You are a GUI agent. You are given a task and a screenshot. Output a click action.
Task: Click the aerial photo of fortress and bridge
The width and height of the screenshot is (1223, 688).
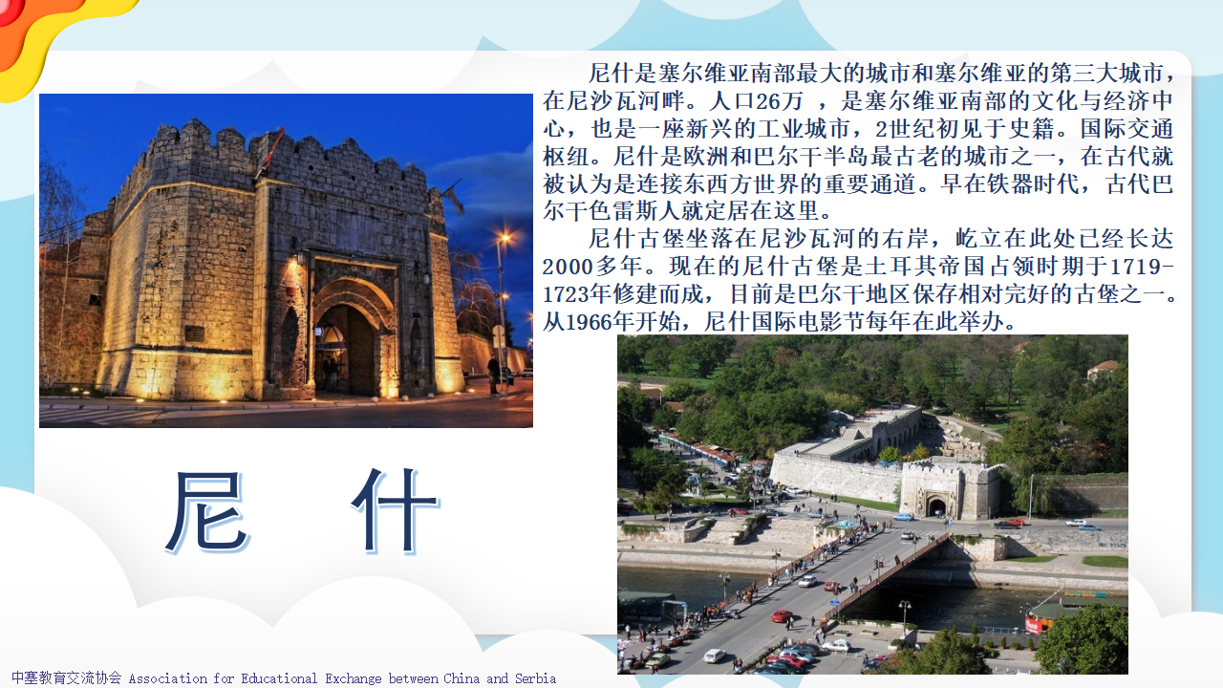click(872, 505)
